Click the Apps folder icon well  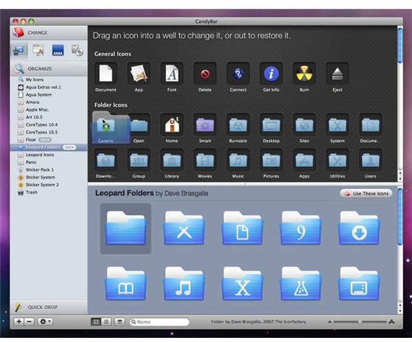point(304,160)
